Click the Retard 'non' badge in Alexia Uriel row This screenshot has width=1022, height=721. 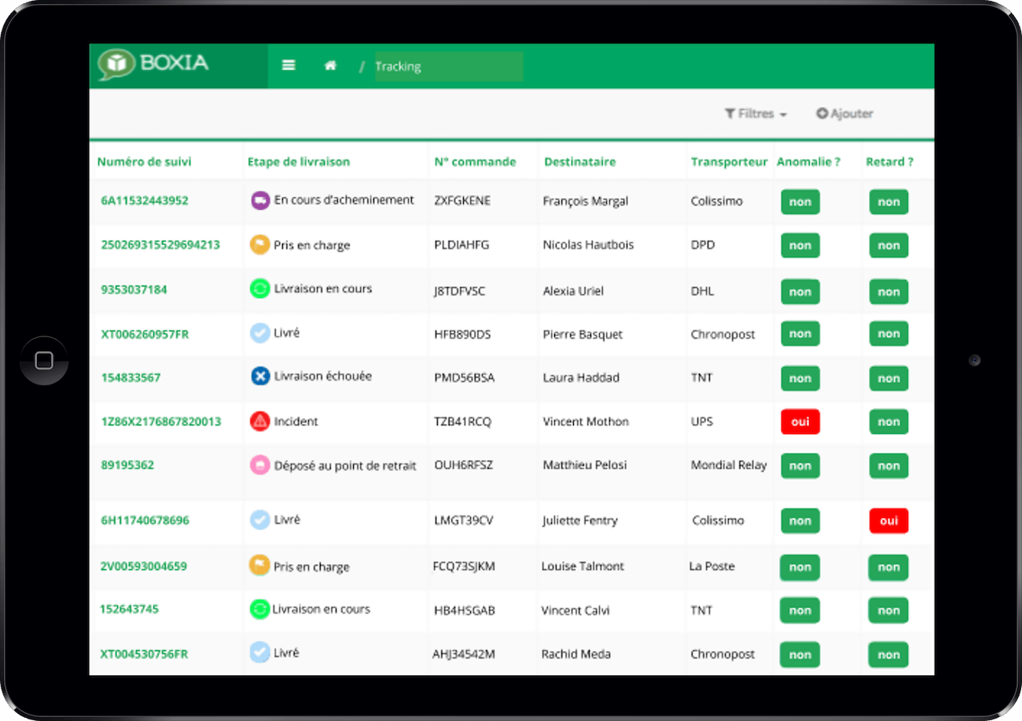pos(889,292)
